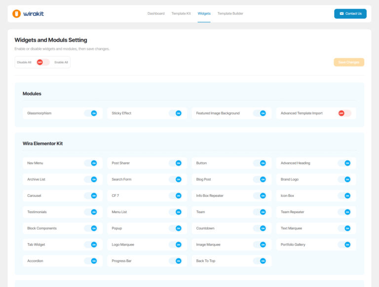Toggle the Testimonials widget switch
This screenshot has height=287, width=379.
pos(91,212)
